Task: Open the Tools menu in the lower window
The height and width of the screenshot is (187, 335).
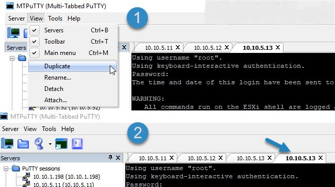Action: 49,129
